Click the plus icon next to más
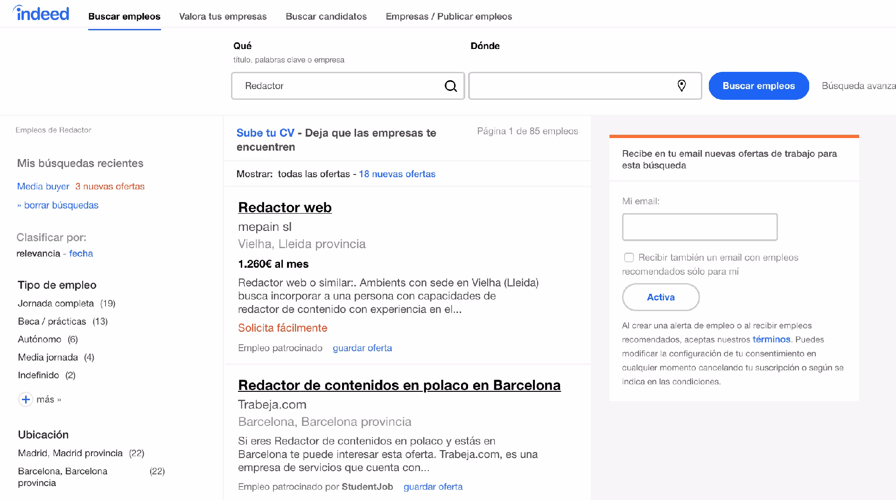This screenshot has height=500, width=896. (x=26, y=399)
